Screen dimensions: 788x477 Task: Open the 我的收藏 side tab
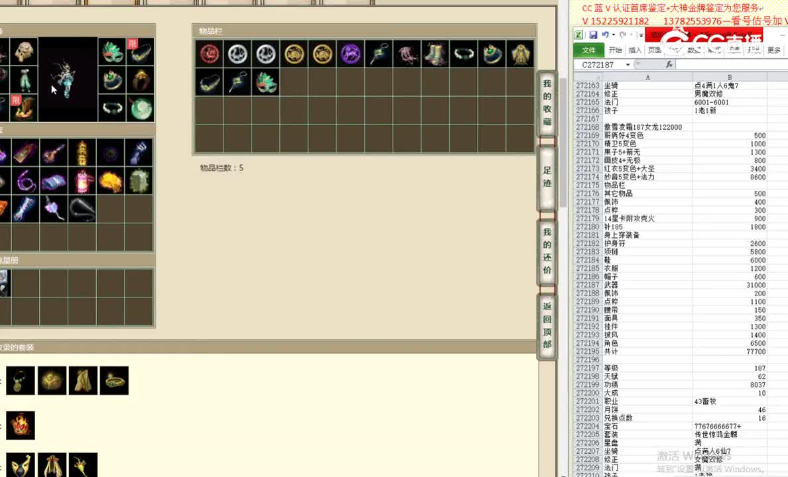547,103
